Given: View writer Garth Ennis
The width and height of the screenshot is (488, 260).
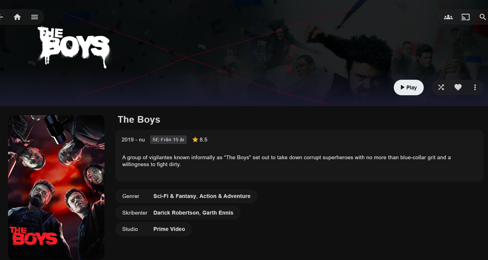Looking at the screenshot, I should click(x=218, y=213).
